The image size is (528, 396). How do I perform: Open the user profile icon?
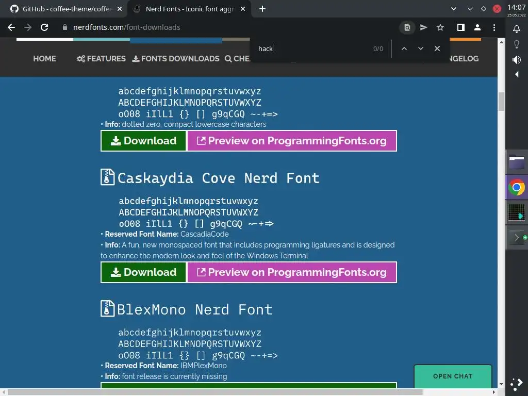[477, 28]
